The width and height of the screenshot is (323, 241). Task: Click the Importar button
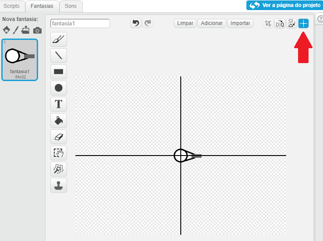pyautogui.click(x=240, y=23)
